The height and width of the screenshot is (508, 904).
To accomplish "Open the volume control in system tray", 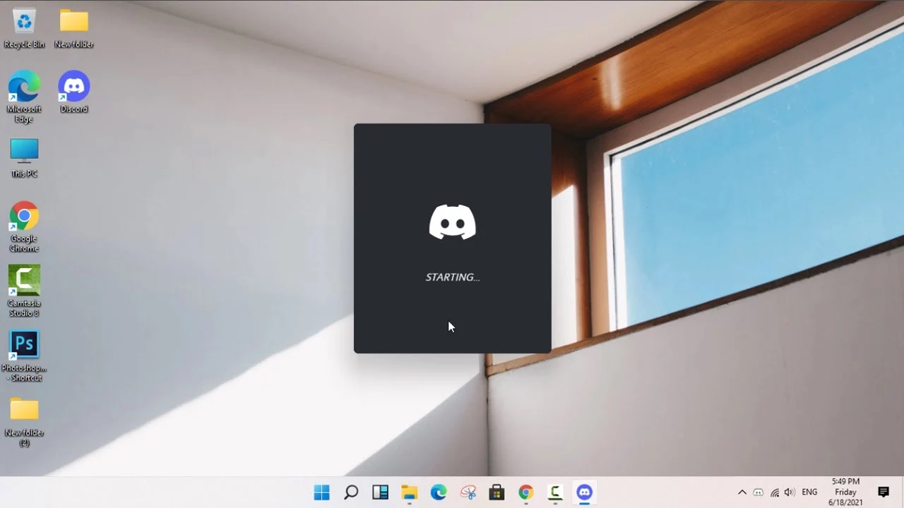I will [x=790, y=492].
